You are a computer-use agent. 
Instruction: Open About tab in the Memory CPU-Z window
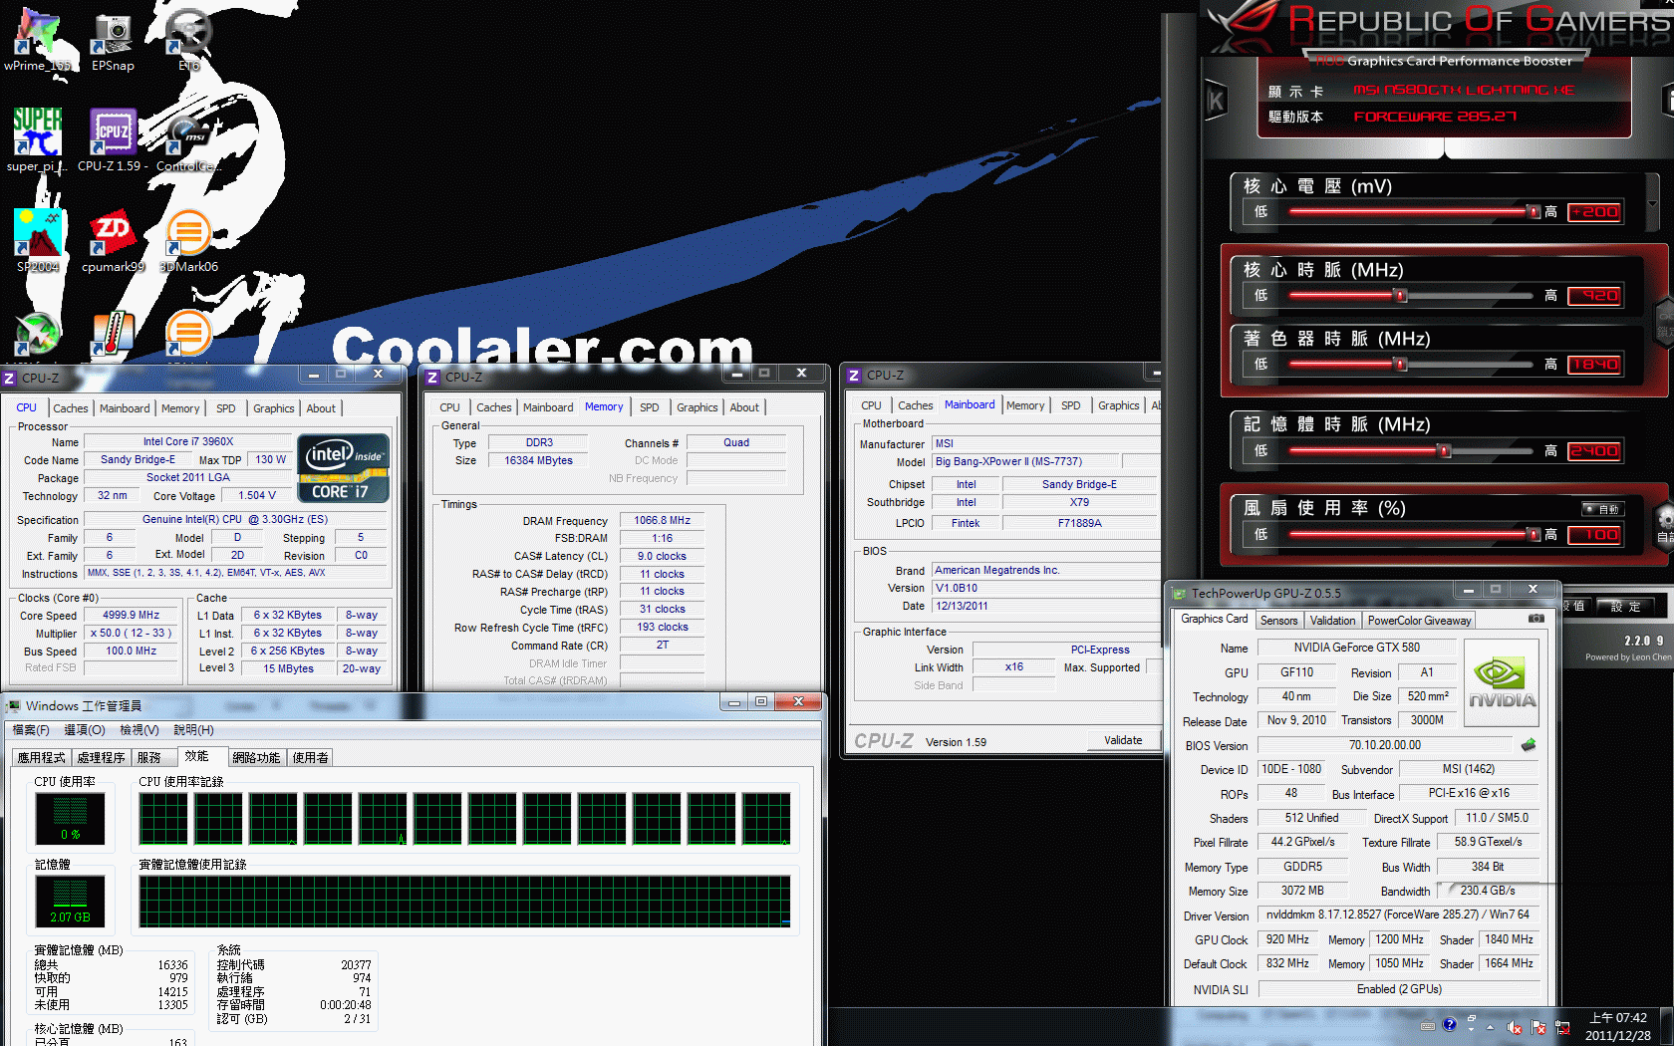[744, 407]
